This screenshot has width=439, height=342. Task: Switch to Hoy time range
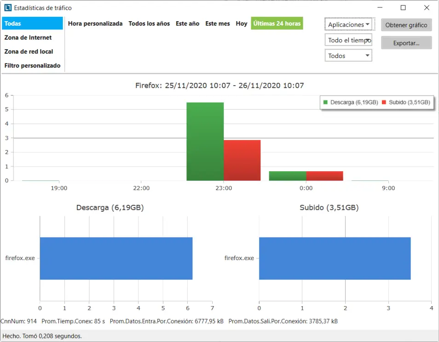point(241,23)
